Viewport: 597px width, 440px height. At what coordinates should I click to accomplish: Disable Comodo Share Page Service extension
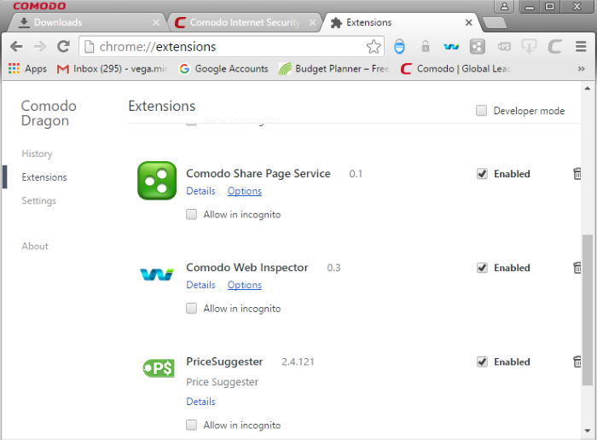(482, 174)
